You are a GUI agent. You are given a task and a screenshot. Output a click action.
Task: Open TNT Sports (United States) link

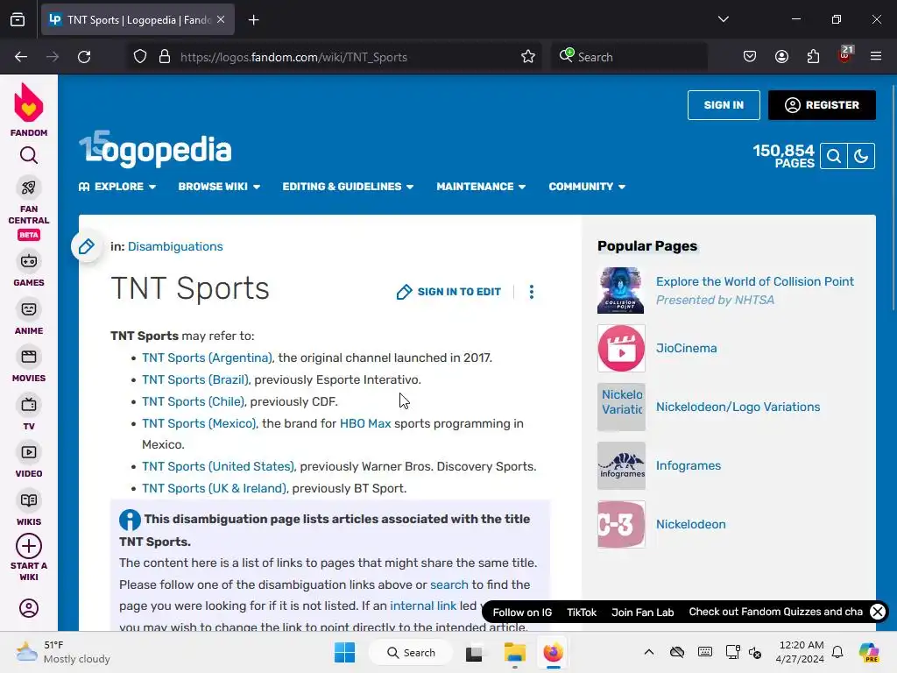pos(217,466)
